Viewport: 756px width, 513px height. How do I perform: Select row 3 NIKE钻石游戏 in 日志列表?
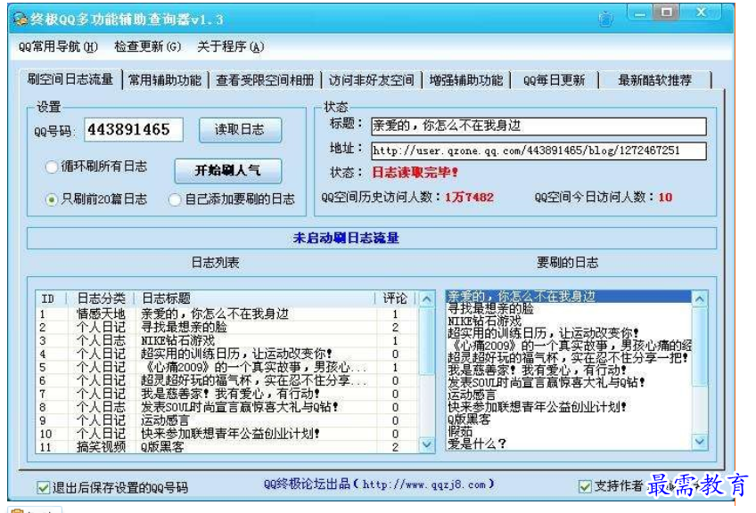tap(226, 340)
